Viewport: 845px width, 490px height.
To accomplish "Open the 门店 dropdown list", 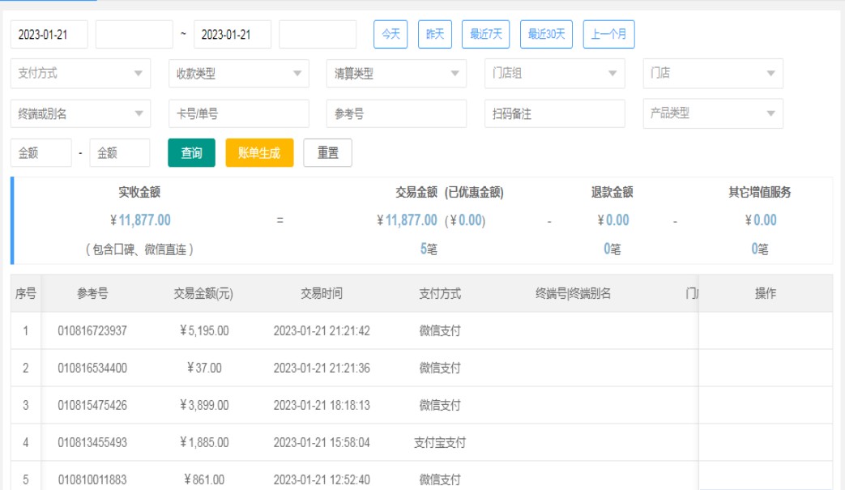I will (x=712, y=74).
